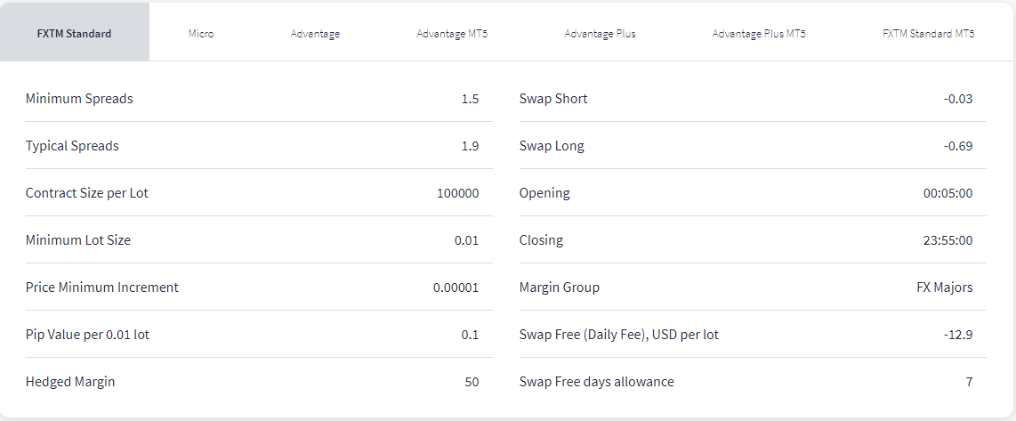Click the Closing label
1016x421 pixels.
(541, 240)
